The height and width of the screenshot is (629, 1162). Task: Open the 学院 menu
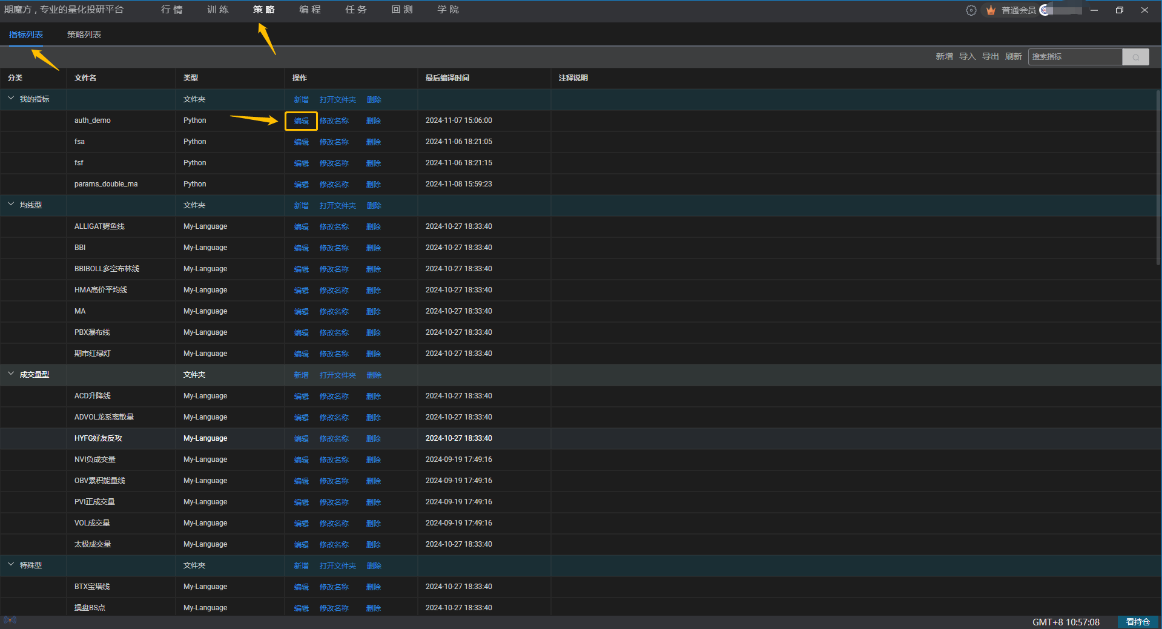448,10
